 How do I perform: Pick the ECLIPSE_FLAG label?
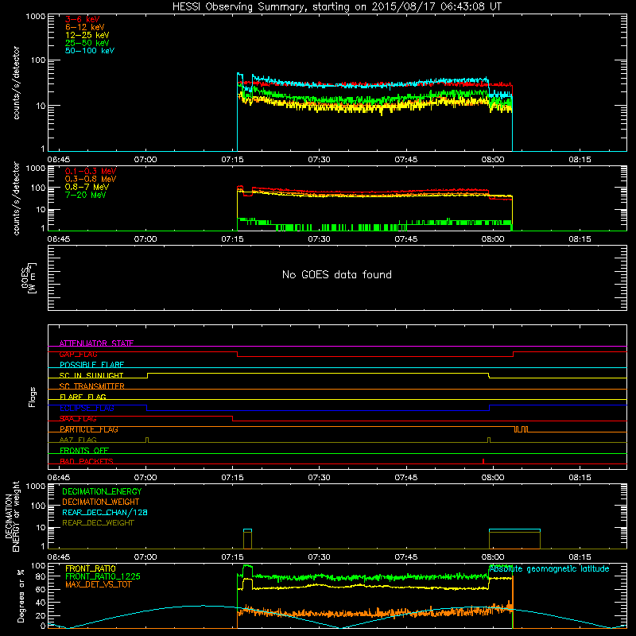pos(87,408)
